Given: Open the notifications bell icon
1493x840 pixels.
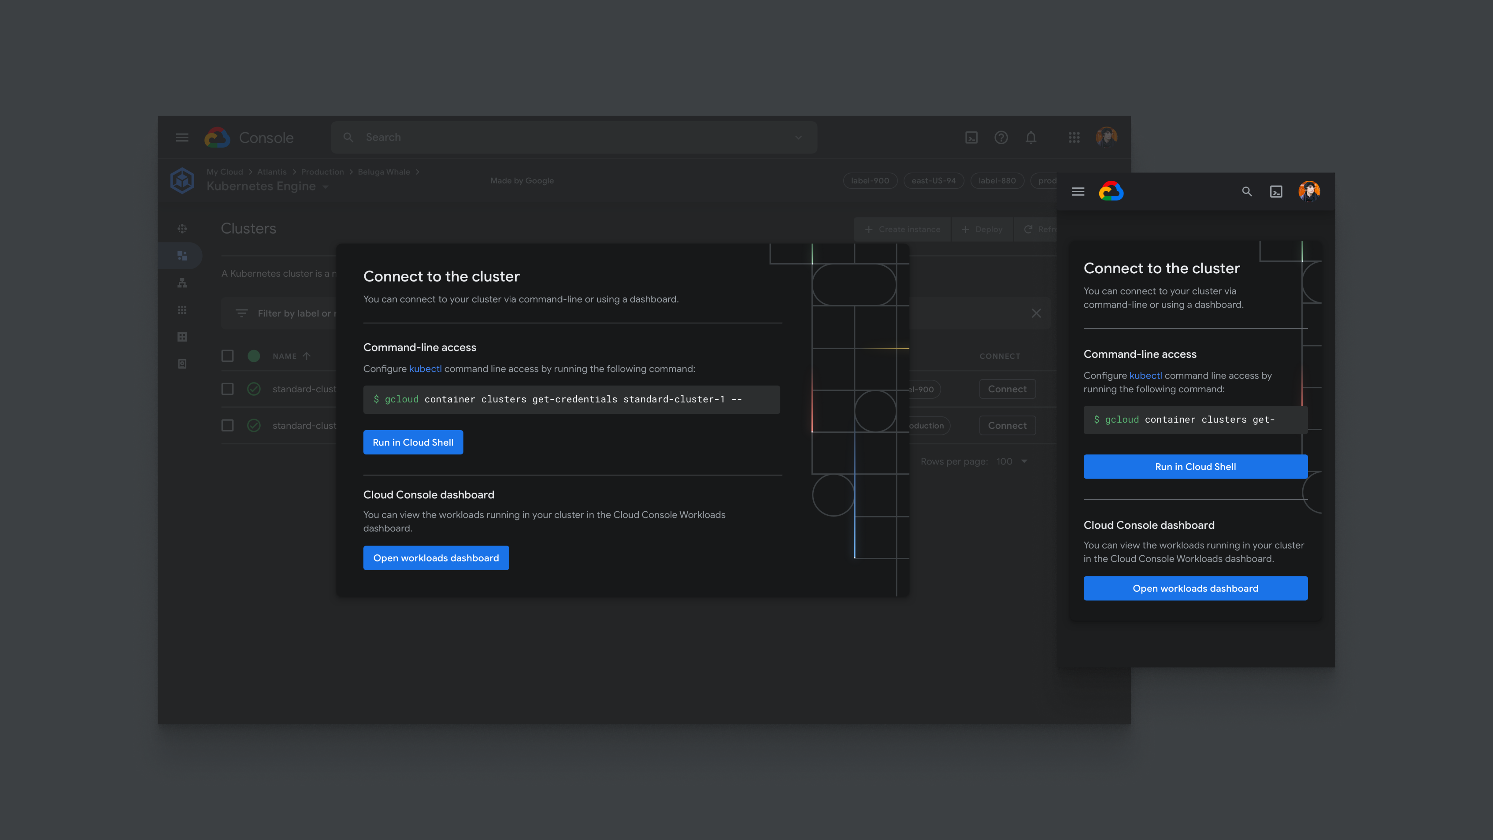Looking at the screenshot, I should click(1031, 137).
